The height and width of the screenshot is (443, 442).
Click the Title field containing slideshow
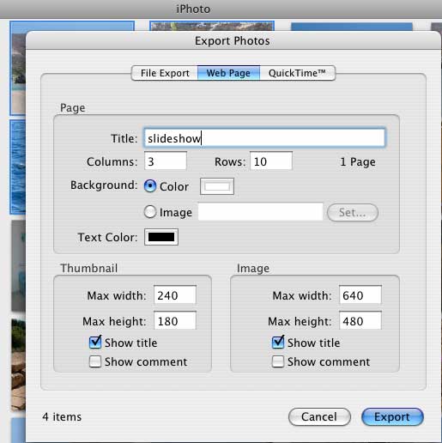pos(264,138)
